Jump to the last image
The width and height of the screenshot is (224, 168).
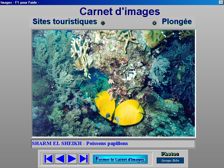83,159
